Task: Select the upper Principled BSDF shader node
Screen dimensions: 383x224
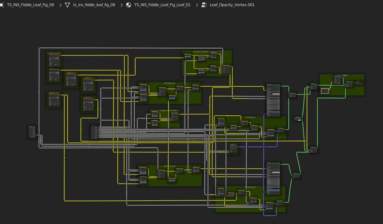Action: pos(273,100)
